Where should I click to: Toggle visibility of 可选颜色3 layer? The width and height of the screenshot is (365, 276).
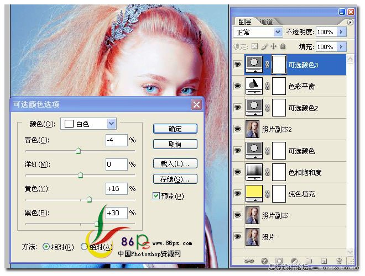click(x=237, y=65)
